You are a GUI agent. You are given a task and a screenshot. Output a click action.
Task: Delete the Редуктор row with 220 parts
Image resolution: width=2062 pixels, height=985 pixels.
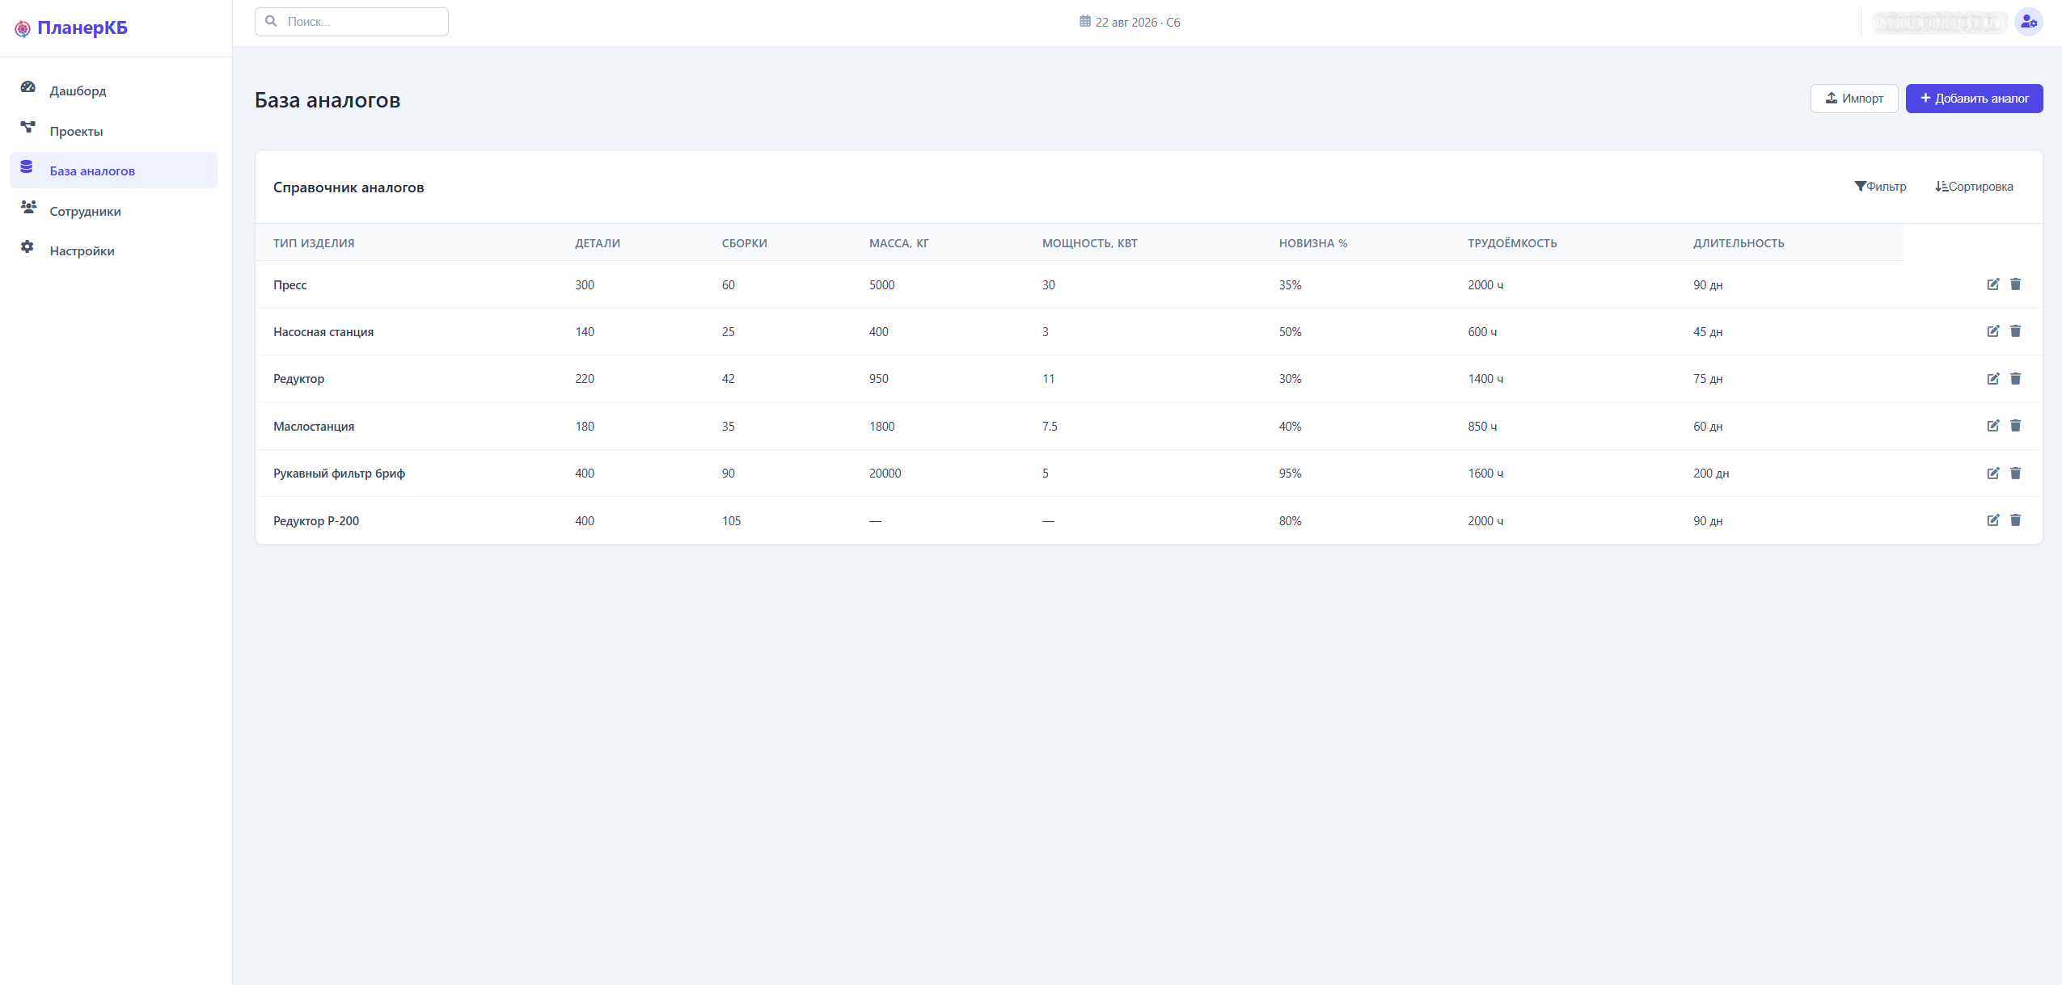coord(2015,379)
